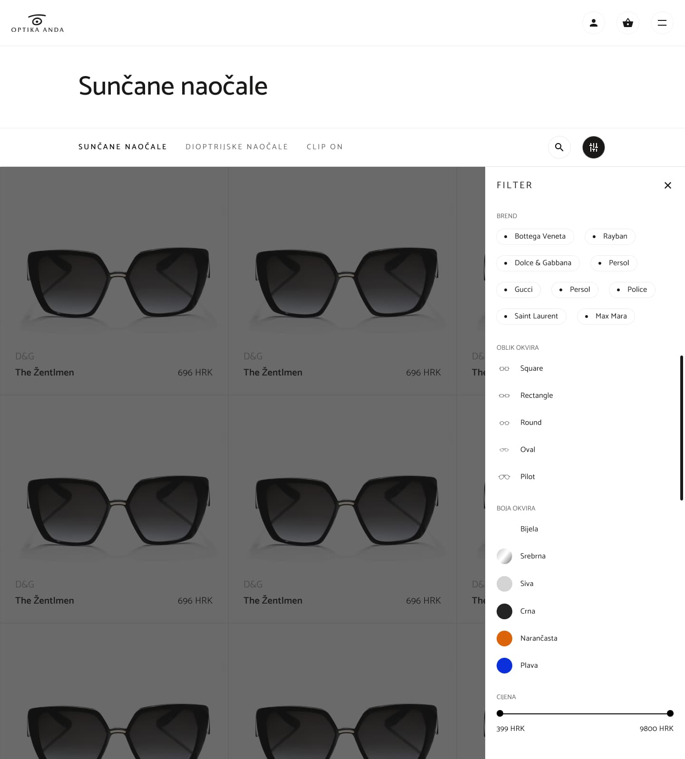Click the Optika Anda logo
The image size is (685, 759).
pyautogui.click(x=38, y=23)
